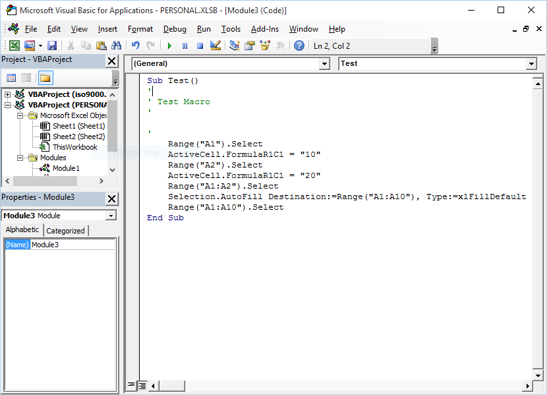Click the Module3 name value field

73,245
